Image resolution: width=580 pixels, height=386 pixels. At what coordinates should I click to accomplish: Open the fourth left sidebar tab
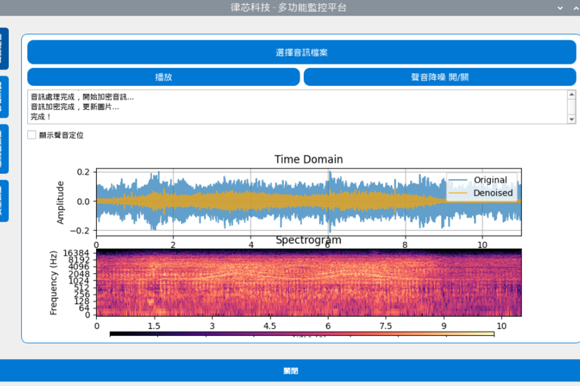click(3, 201)
